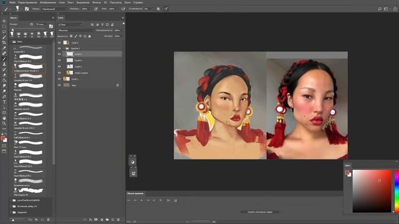Play the timeline
This screenshot has width=399, height=224.
(x=142, y=200)
